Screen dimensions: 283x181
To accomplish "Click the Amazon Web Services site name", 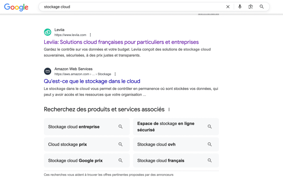I will pyautogui.click(x=74, y=69).
